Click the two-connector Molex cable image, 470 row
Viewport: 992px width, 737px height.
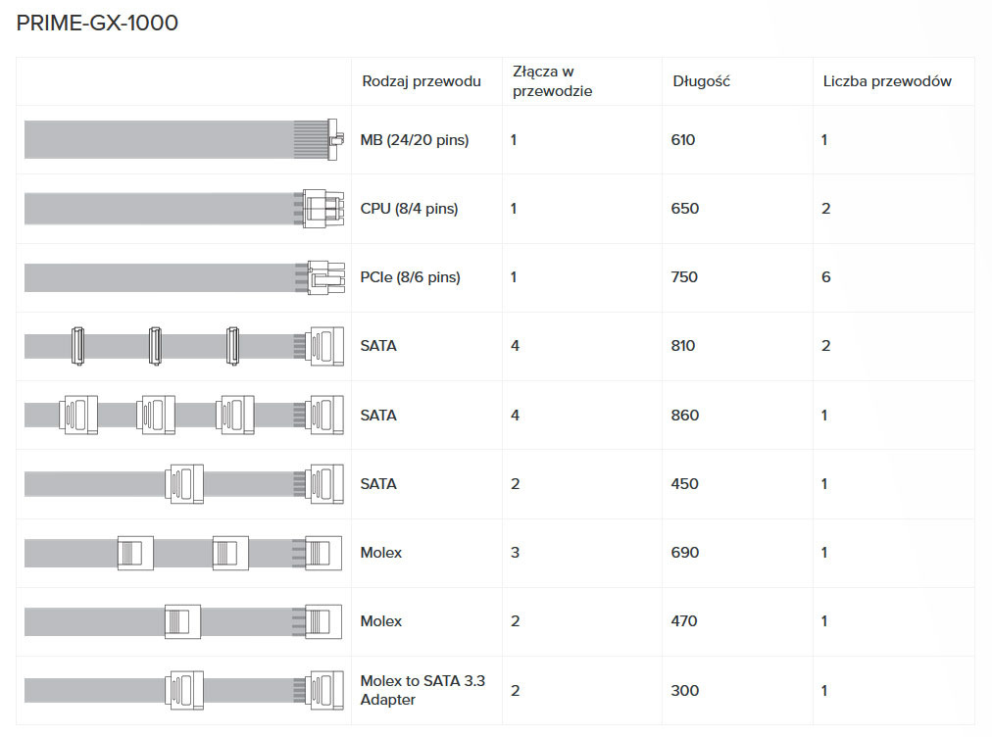point(183,621)
